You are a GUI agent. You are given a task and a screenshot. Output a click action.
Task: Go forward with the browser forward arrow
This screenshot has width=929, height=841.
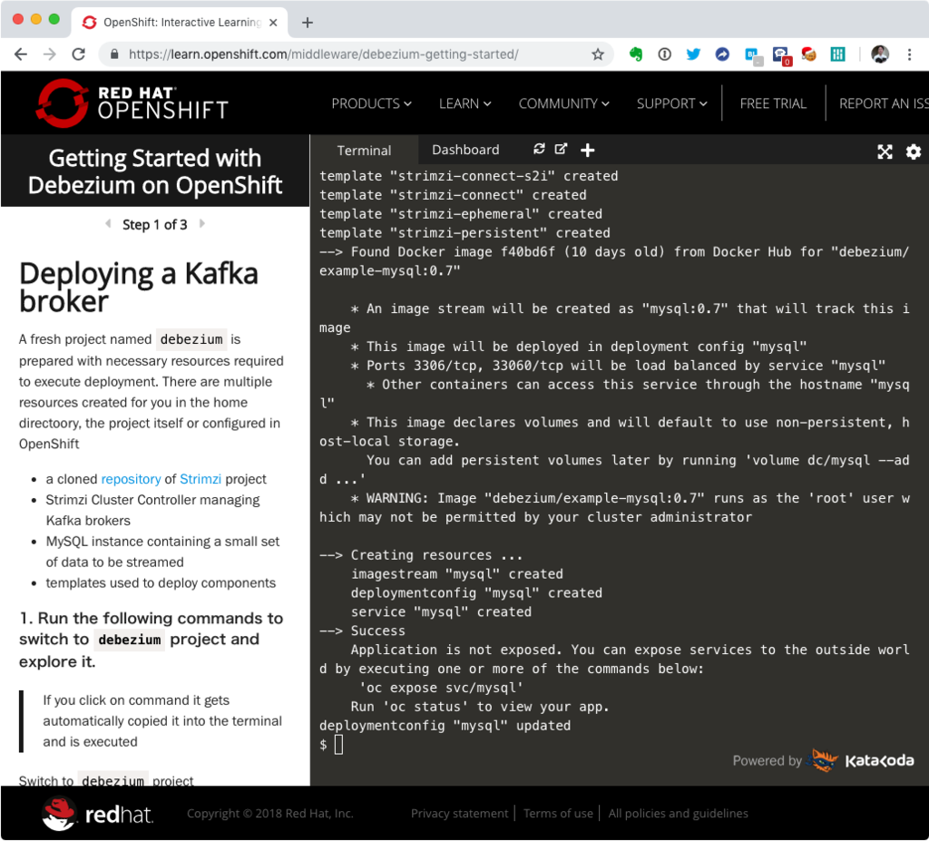(x=50, y=54)
